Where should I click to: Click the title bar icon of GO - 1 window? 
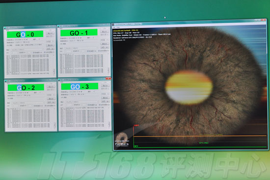58,26
